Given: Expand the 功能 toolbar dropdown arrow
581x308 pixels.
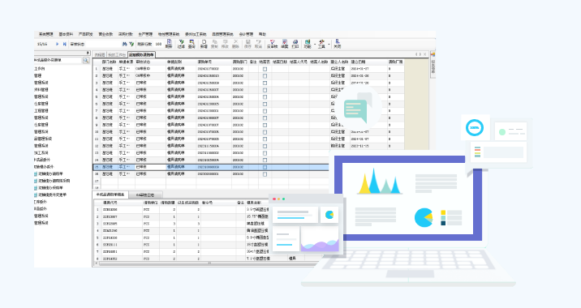Looking at the screenshot, I should point(315,45).
